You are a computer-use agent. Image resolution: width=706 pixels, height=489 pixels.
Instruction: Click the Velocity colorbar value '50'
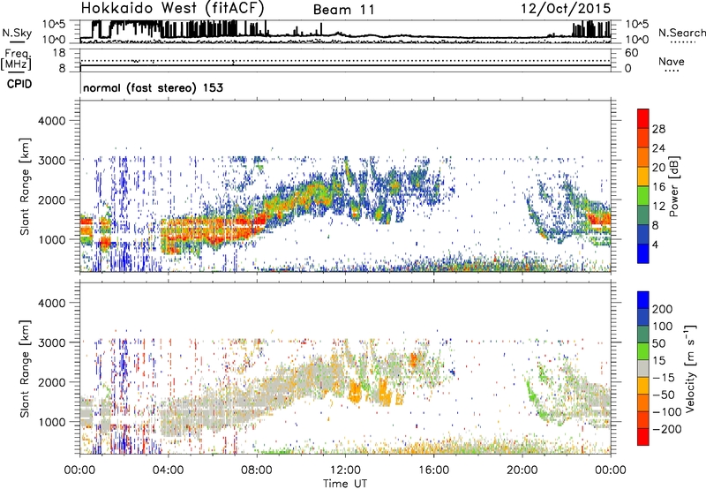click(658, 343)
